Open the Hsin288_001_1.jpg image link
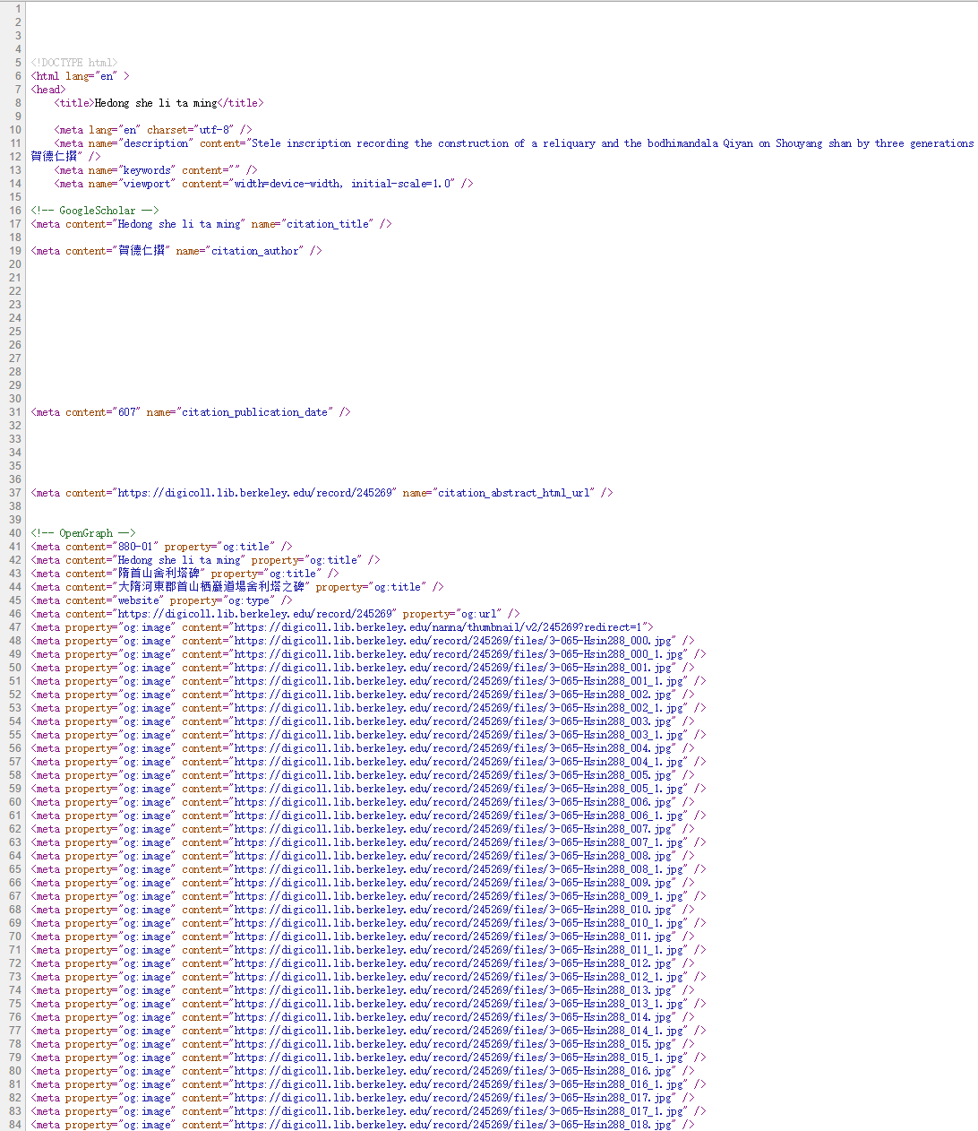The image size is (978, 1131). click(x=459, y=681)
